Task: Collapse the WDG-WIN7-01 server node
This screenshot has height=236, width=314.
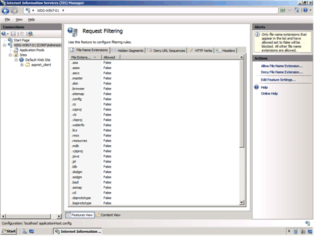Action: click(4, 45)
